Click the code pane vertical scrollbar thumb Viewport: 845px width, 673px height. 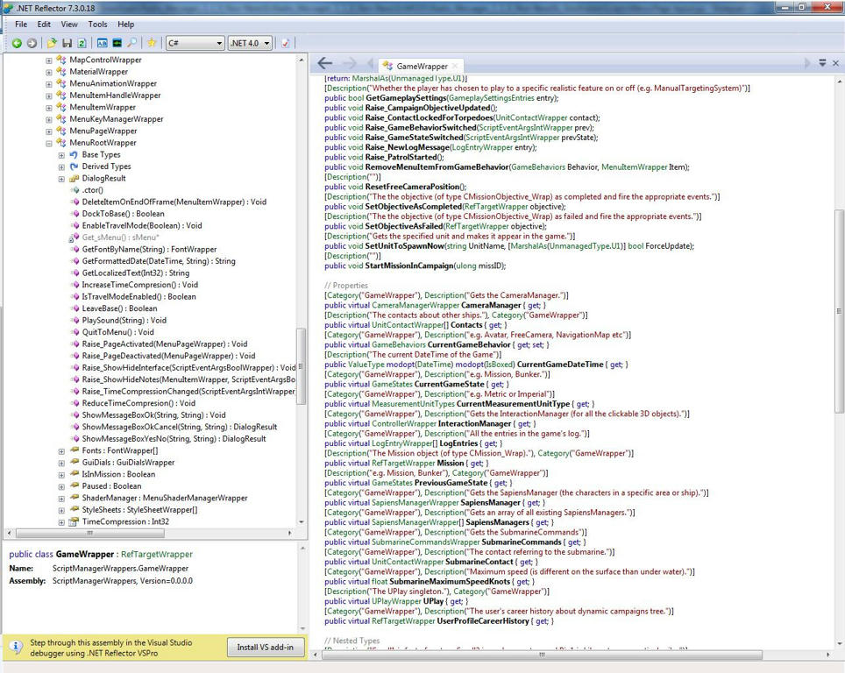click(x=839, y=311)
